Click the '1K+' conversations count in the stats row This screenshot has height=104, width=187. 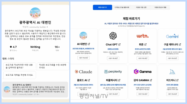pyautogui.click(x=57, y=47)
